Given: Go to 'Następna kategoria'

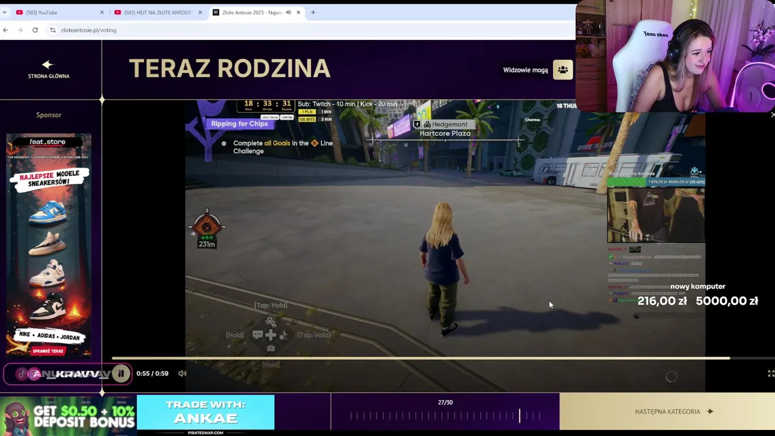Looking at the screenshot, I should pyautogui.click(x=667, y=412).
